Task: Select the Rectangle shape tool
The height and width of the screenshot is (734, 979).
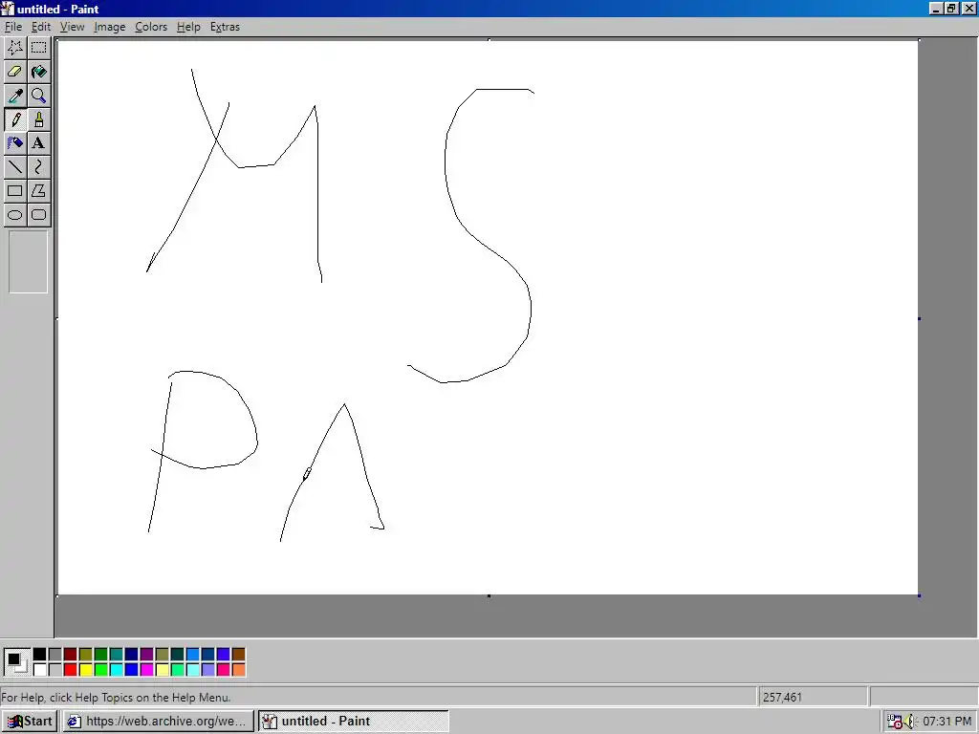Action: pyautogui.click(x=15, y=190)
